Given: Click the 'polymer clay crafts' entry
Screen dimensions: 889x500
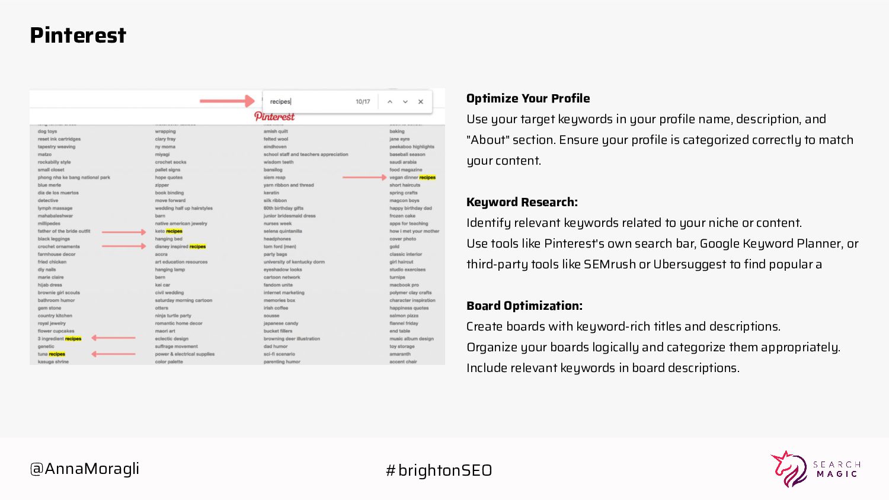Looking at the screenshot, I should pyautogui.click(x=411, y=293).
